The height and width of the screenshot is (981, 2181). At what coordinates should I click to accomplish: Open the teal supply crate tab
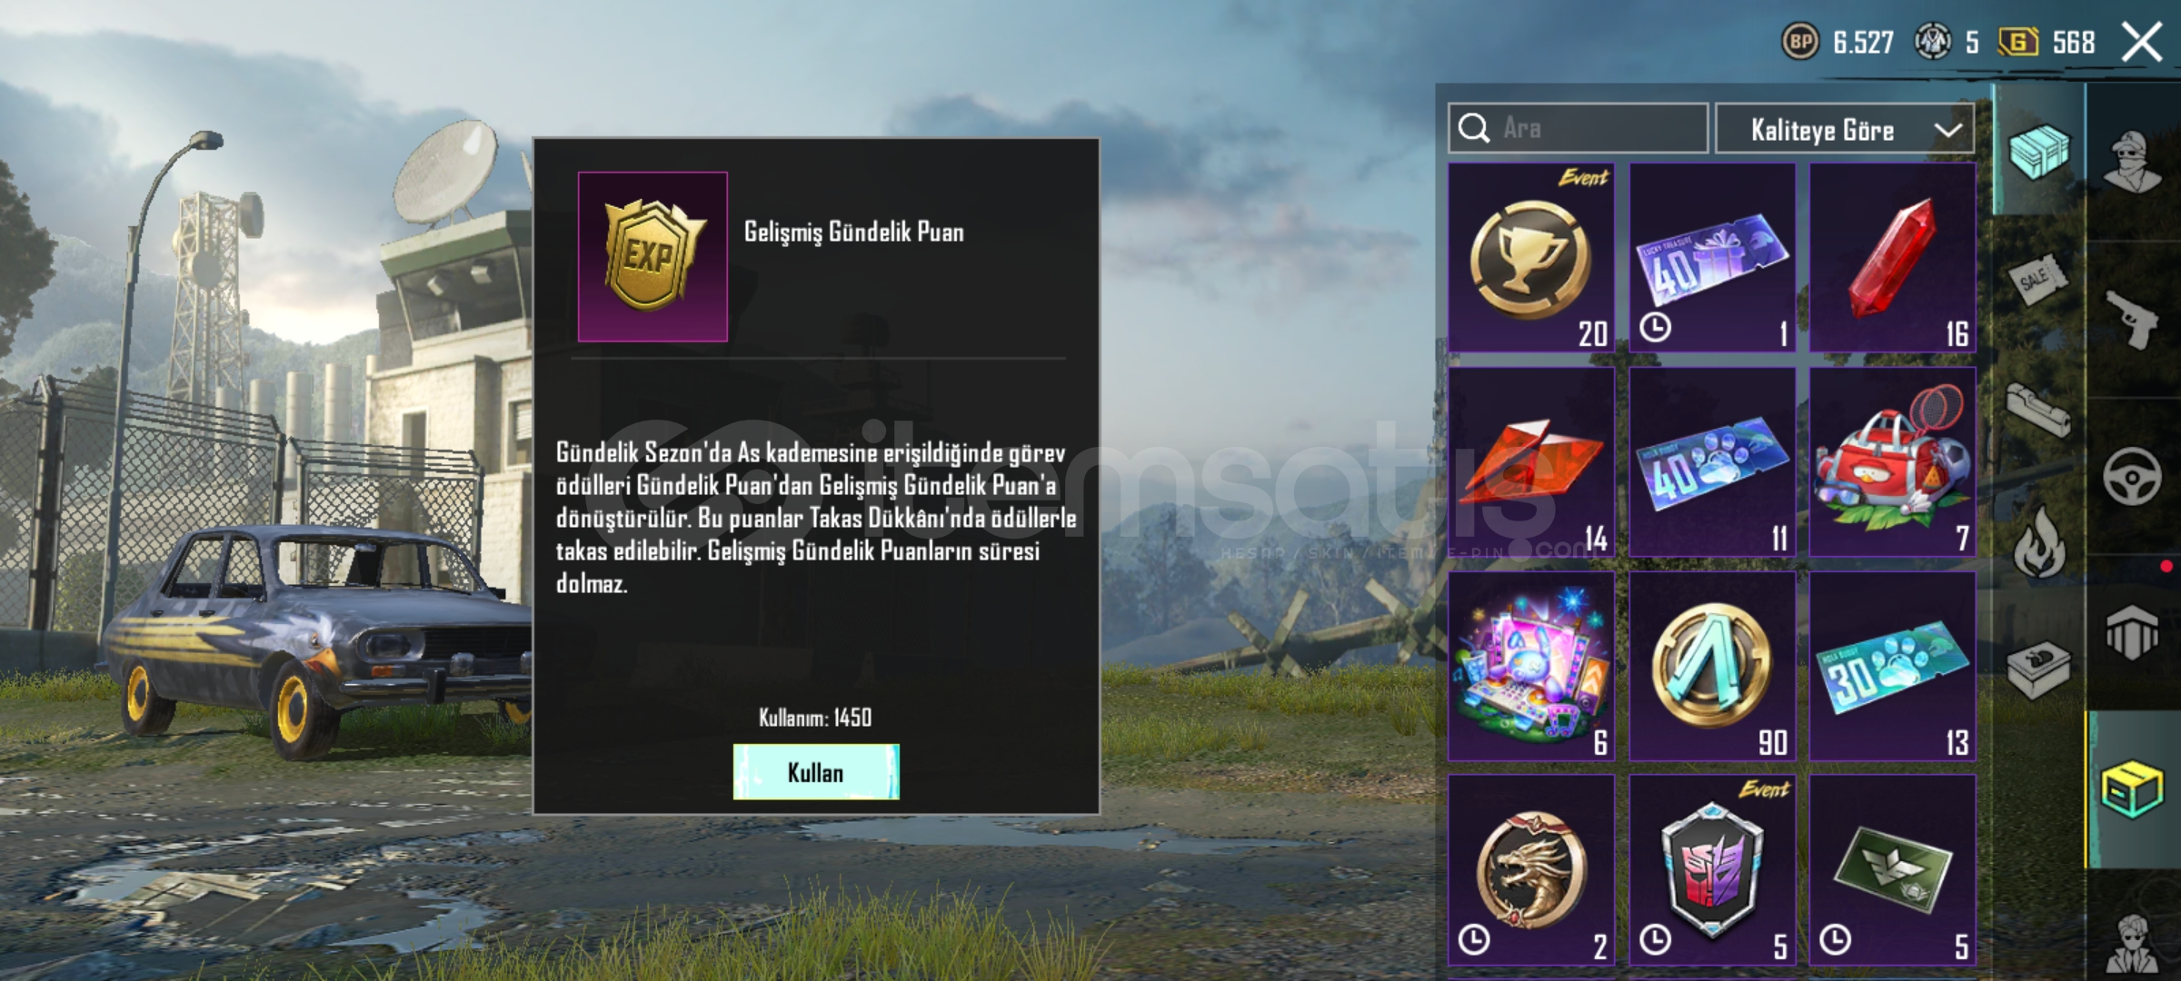[x=2039, y=150]
